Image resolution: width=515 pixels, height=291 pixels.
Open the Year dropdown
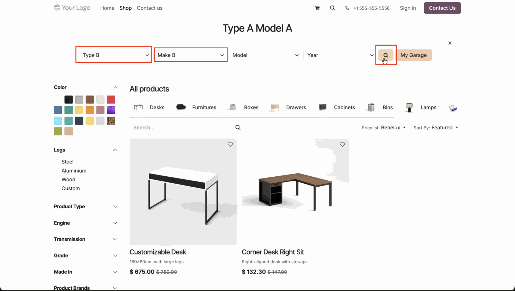point(340,55)
